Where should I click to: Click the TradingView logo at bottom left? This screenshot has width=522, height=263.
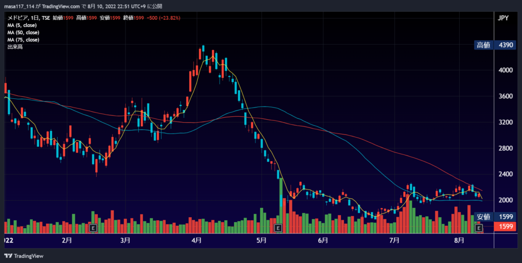point(23,256)
